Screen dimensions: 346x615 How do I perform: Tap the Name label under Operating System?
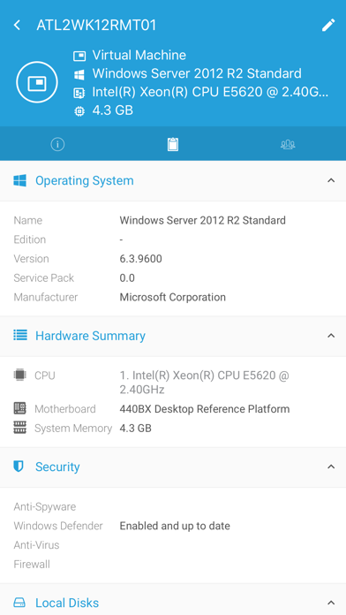[28, 220]
